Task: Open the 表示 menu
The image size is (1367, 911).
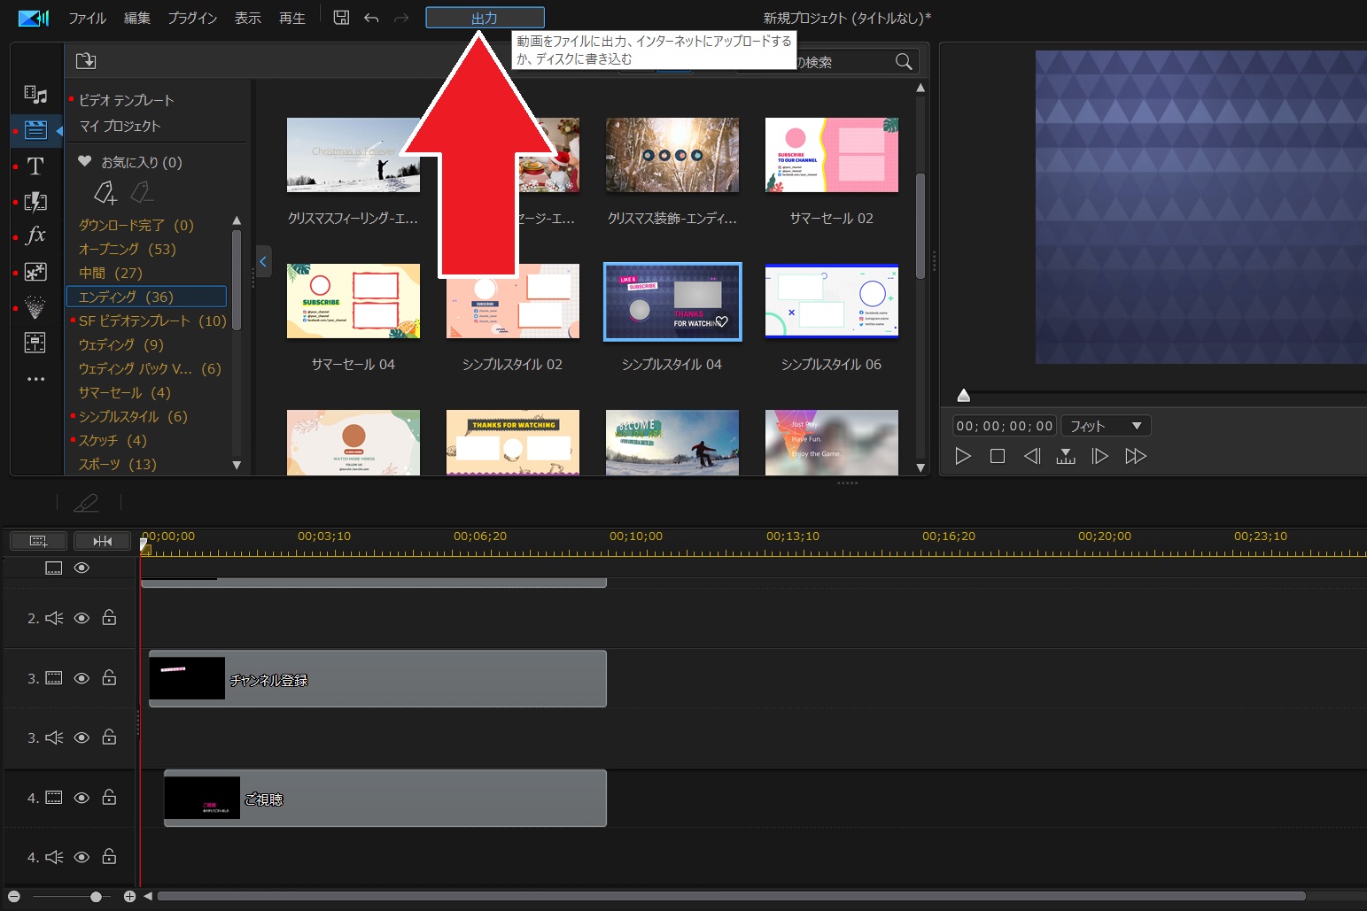Action: (x=248, y=18)
